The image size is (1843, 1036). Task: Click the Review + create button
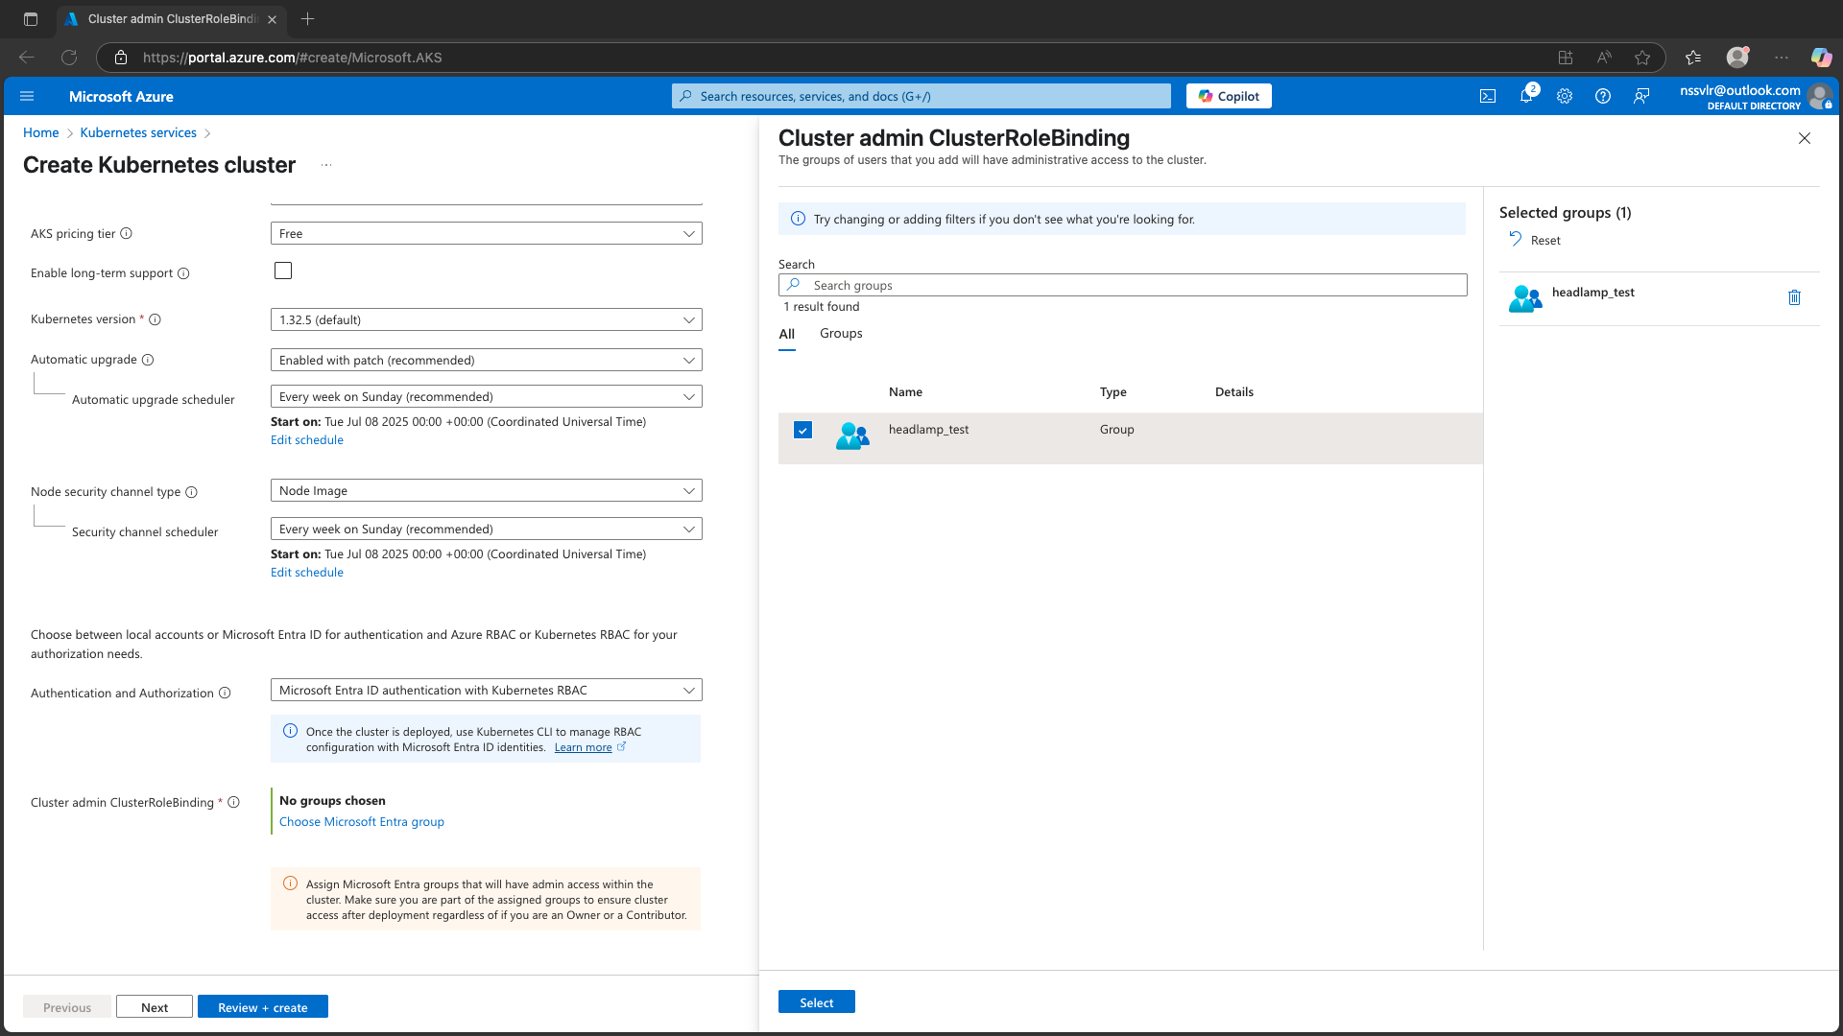262,1006
